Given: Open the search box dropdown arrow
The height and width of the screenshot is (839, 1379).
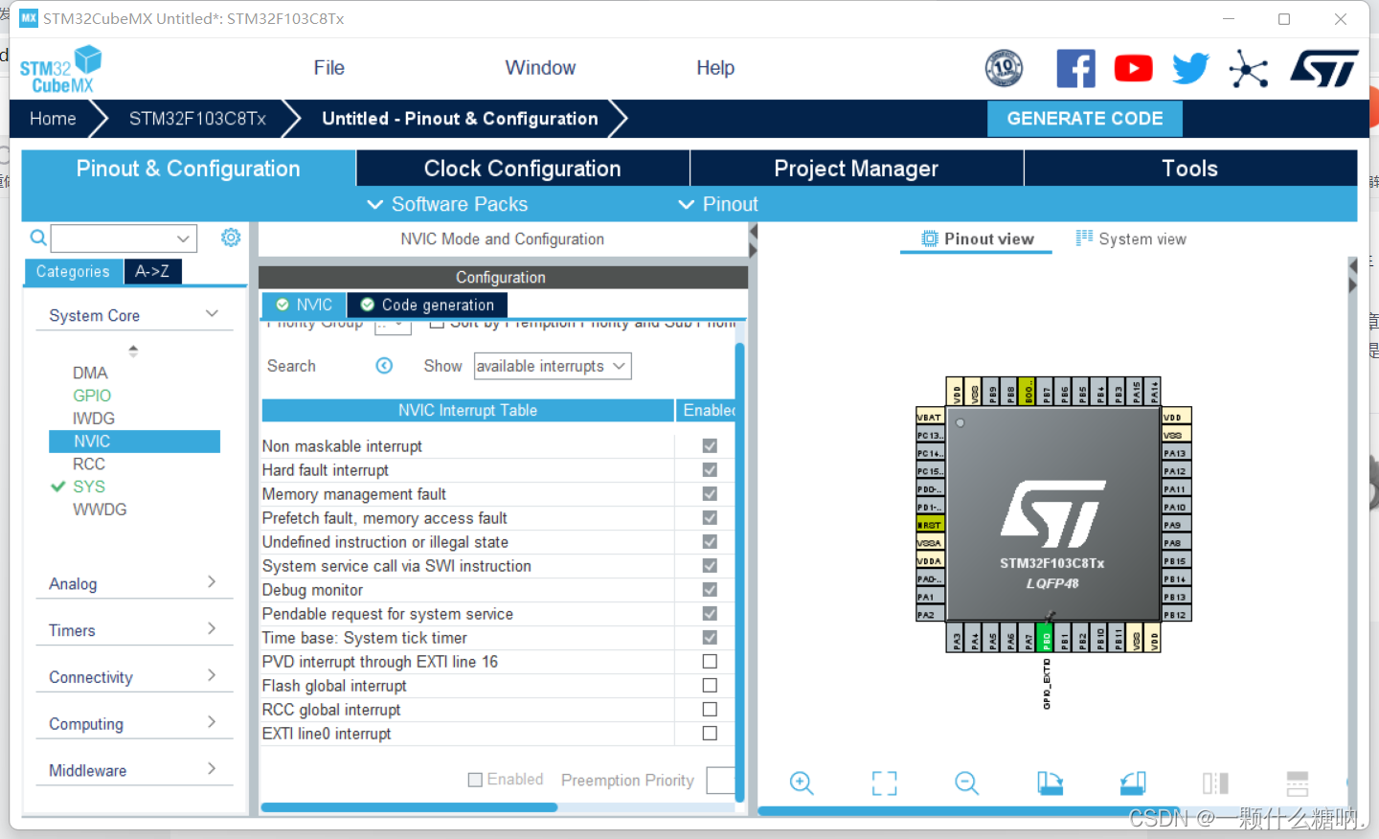Looking at the screenshot, I should click(183, 238).
